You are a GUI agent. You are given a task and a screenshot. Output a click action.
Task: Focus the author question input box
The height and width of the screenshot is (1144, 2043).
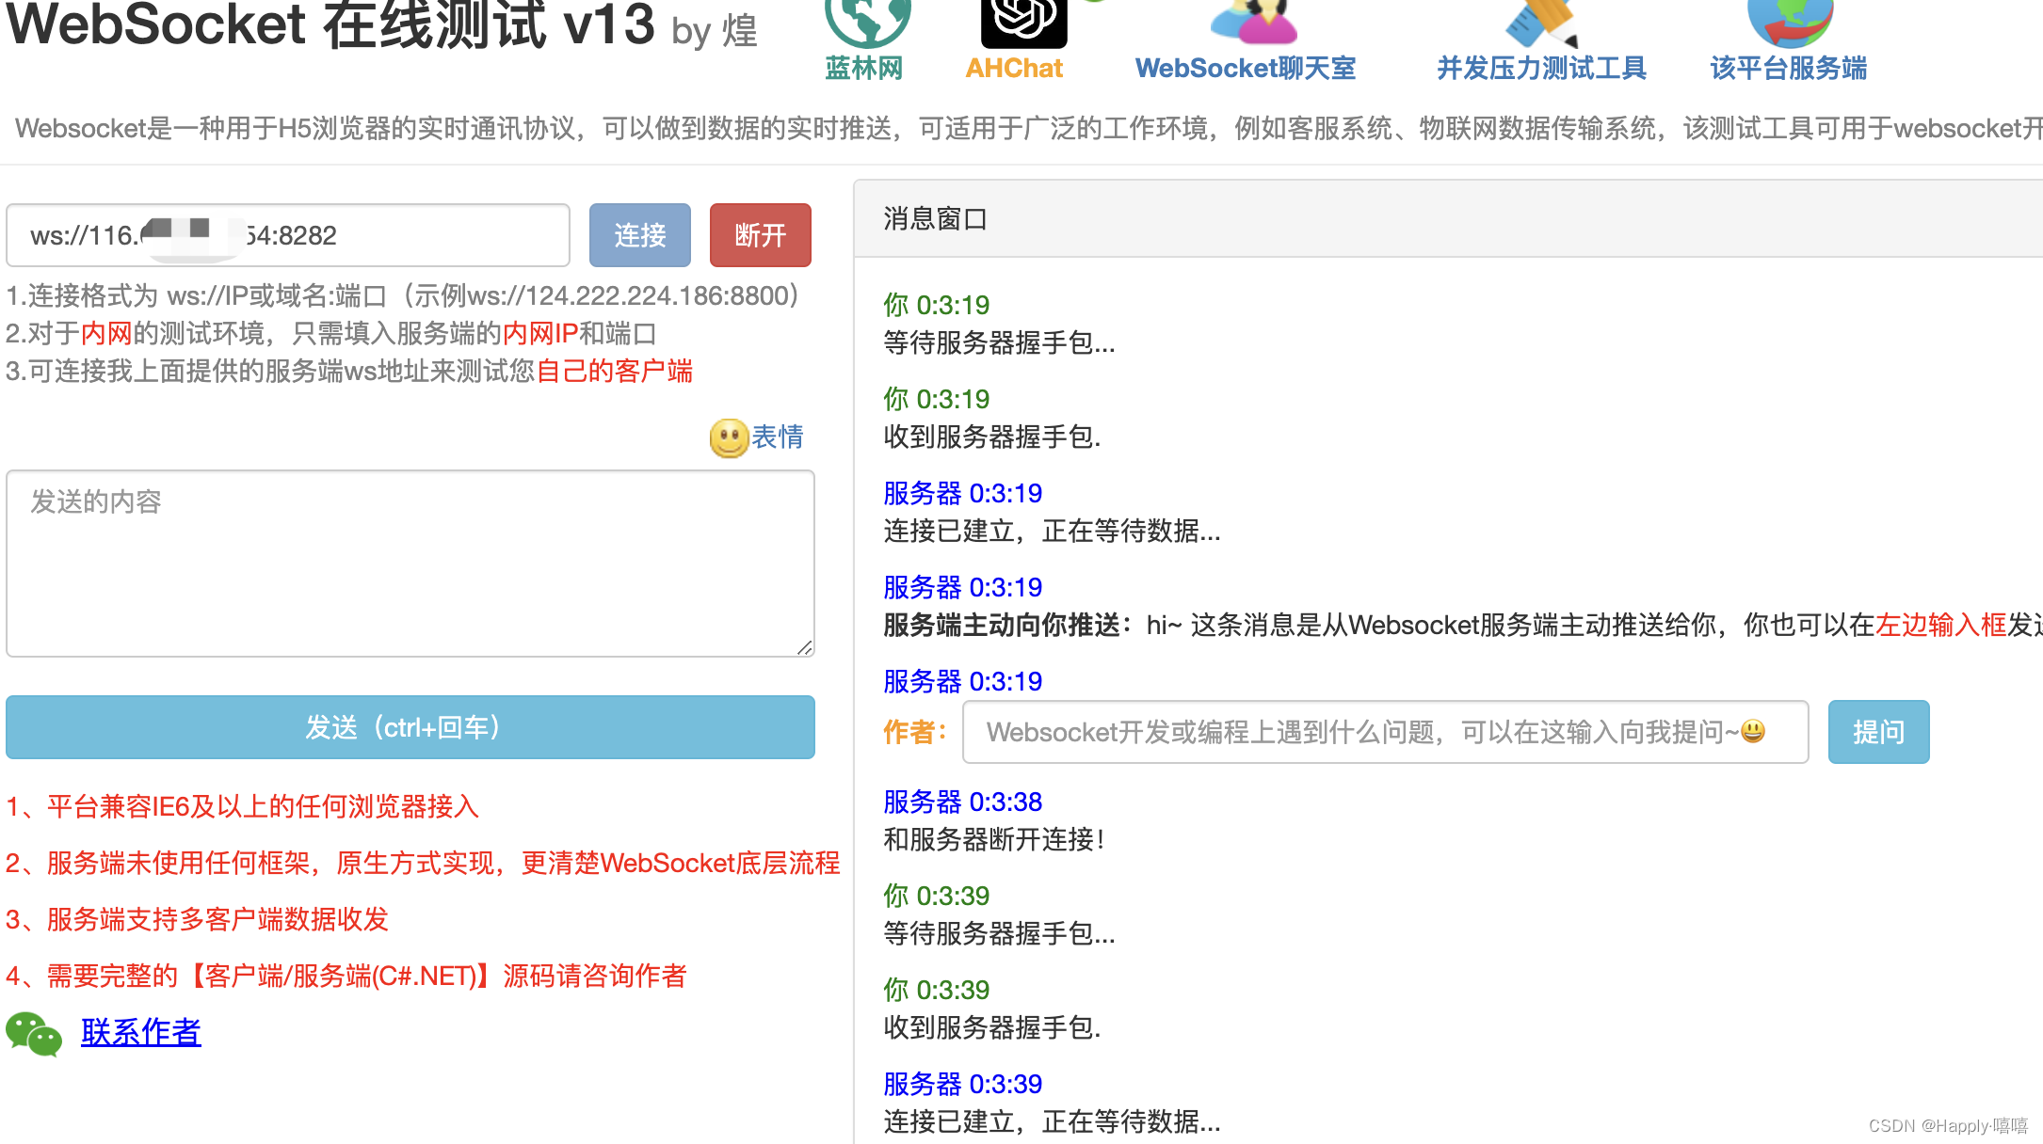coord(1386,732)
